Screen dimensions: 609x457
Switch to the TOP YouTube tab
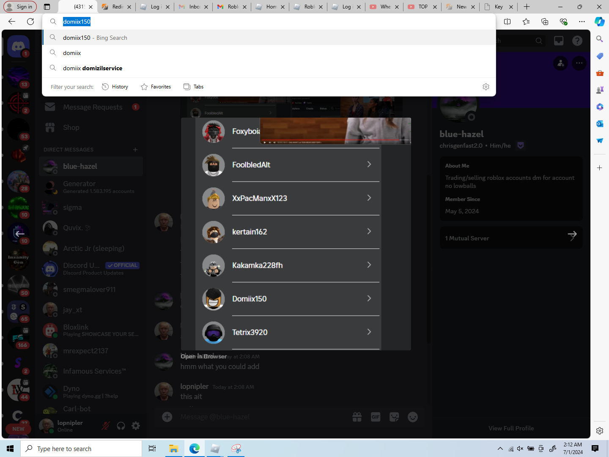point(422,7)
